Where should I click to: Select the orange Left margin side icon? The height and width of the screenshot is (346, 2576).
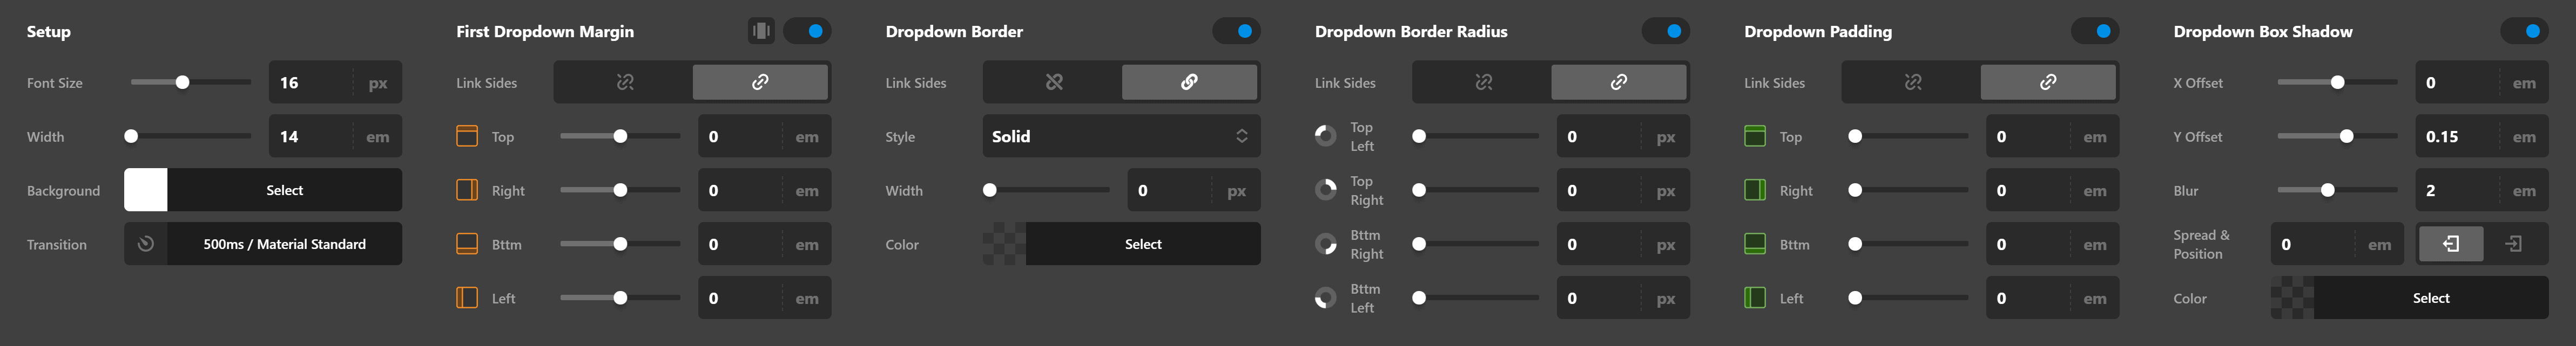point(466,297)
